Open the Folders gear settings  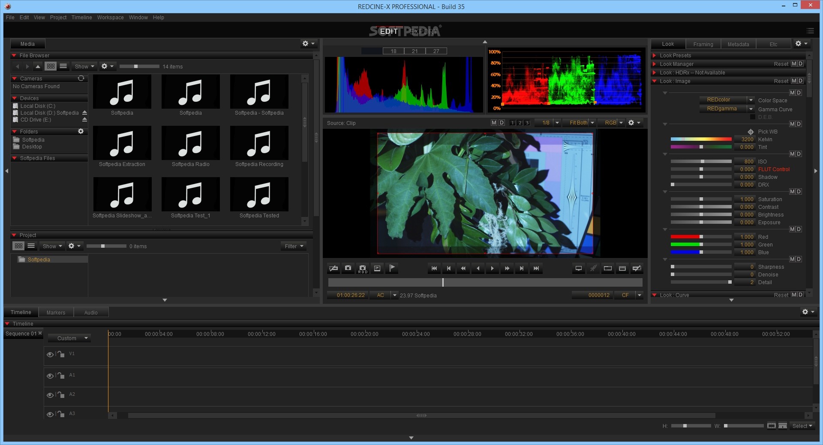(x=81, y=131)
